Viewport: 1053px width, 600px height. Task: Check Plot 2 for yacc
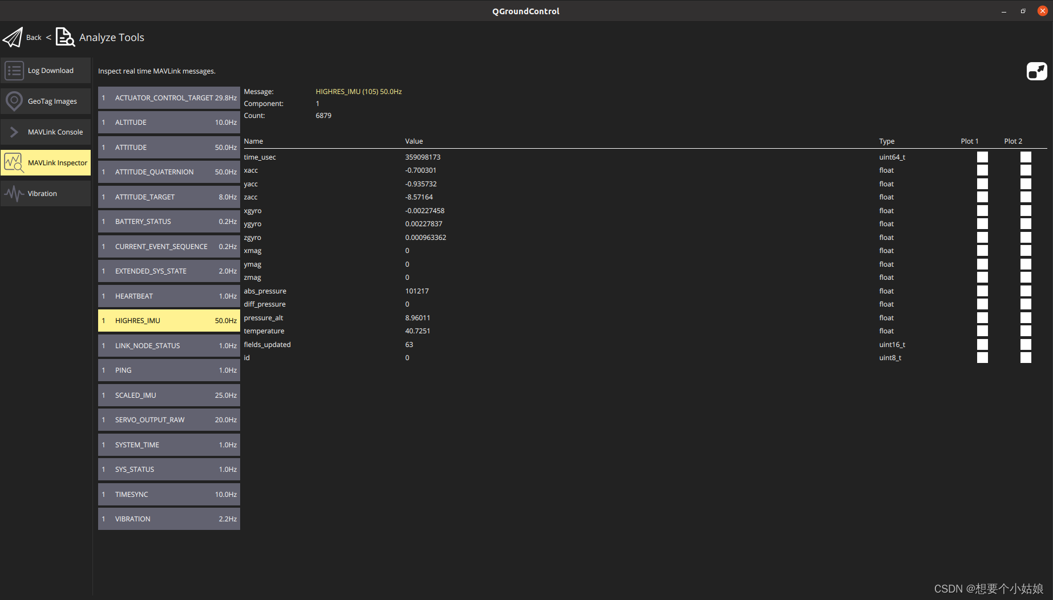1026,183
